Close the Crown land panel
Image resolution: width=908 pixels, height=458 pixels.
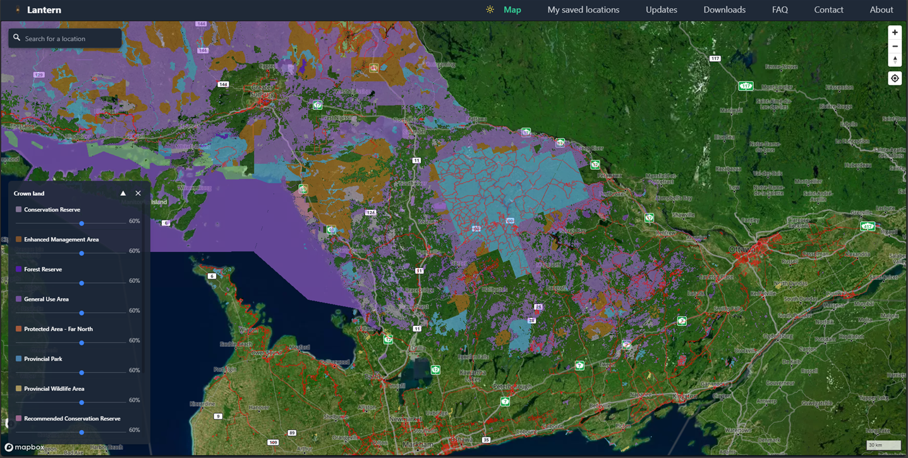[x=138, y=193]
